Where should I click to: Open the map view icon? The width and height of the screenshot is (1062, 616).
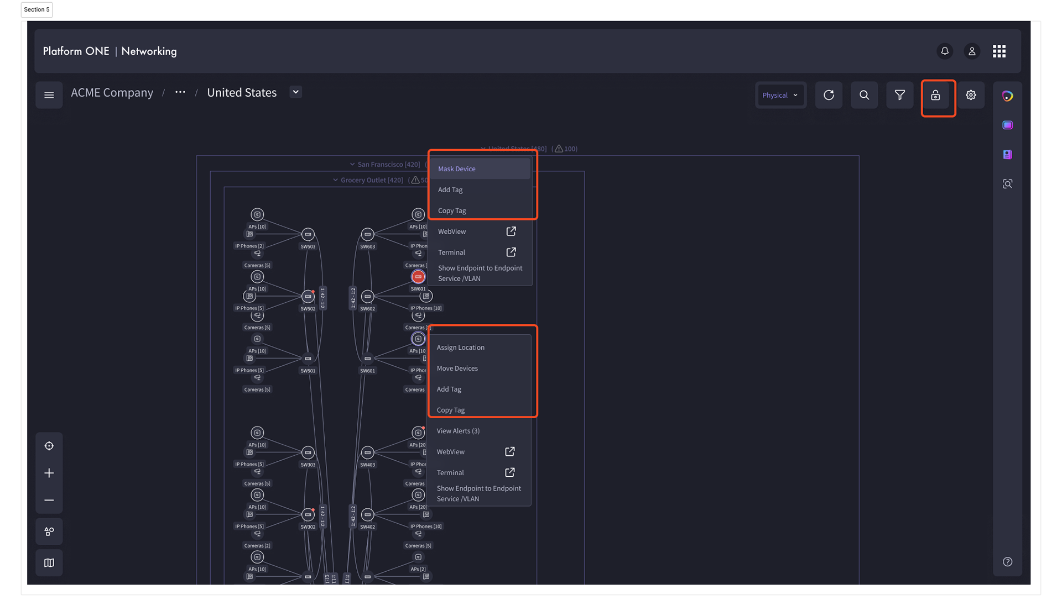(49, 562)
